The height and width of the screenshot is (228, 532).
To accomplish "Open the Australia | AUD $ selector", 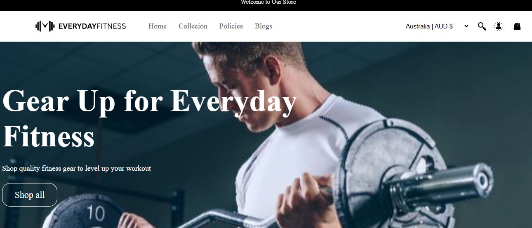I will click(x=437, y=26).
